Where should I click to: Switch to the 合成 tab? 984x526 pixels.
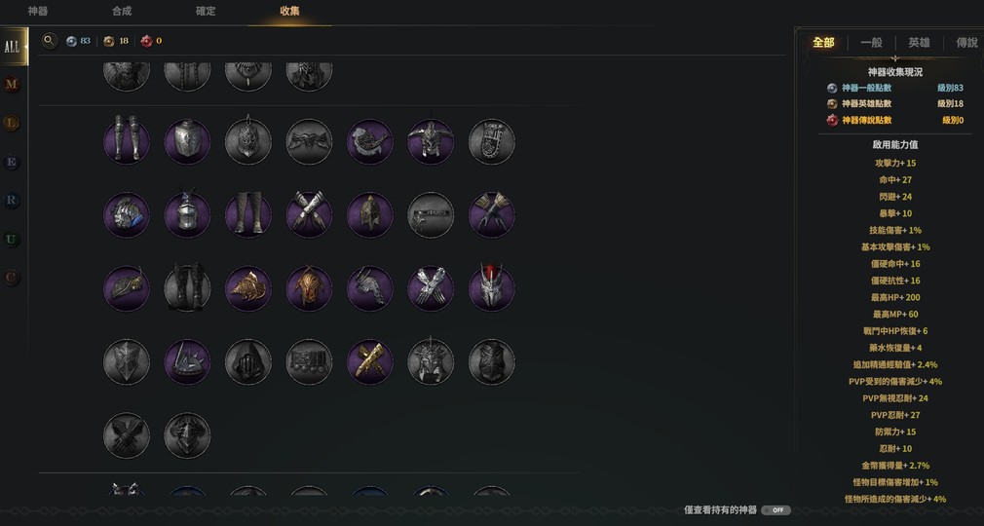click(122, 12)
